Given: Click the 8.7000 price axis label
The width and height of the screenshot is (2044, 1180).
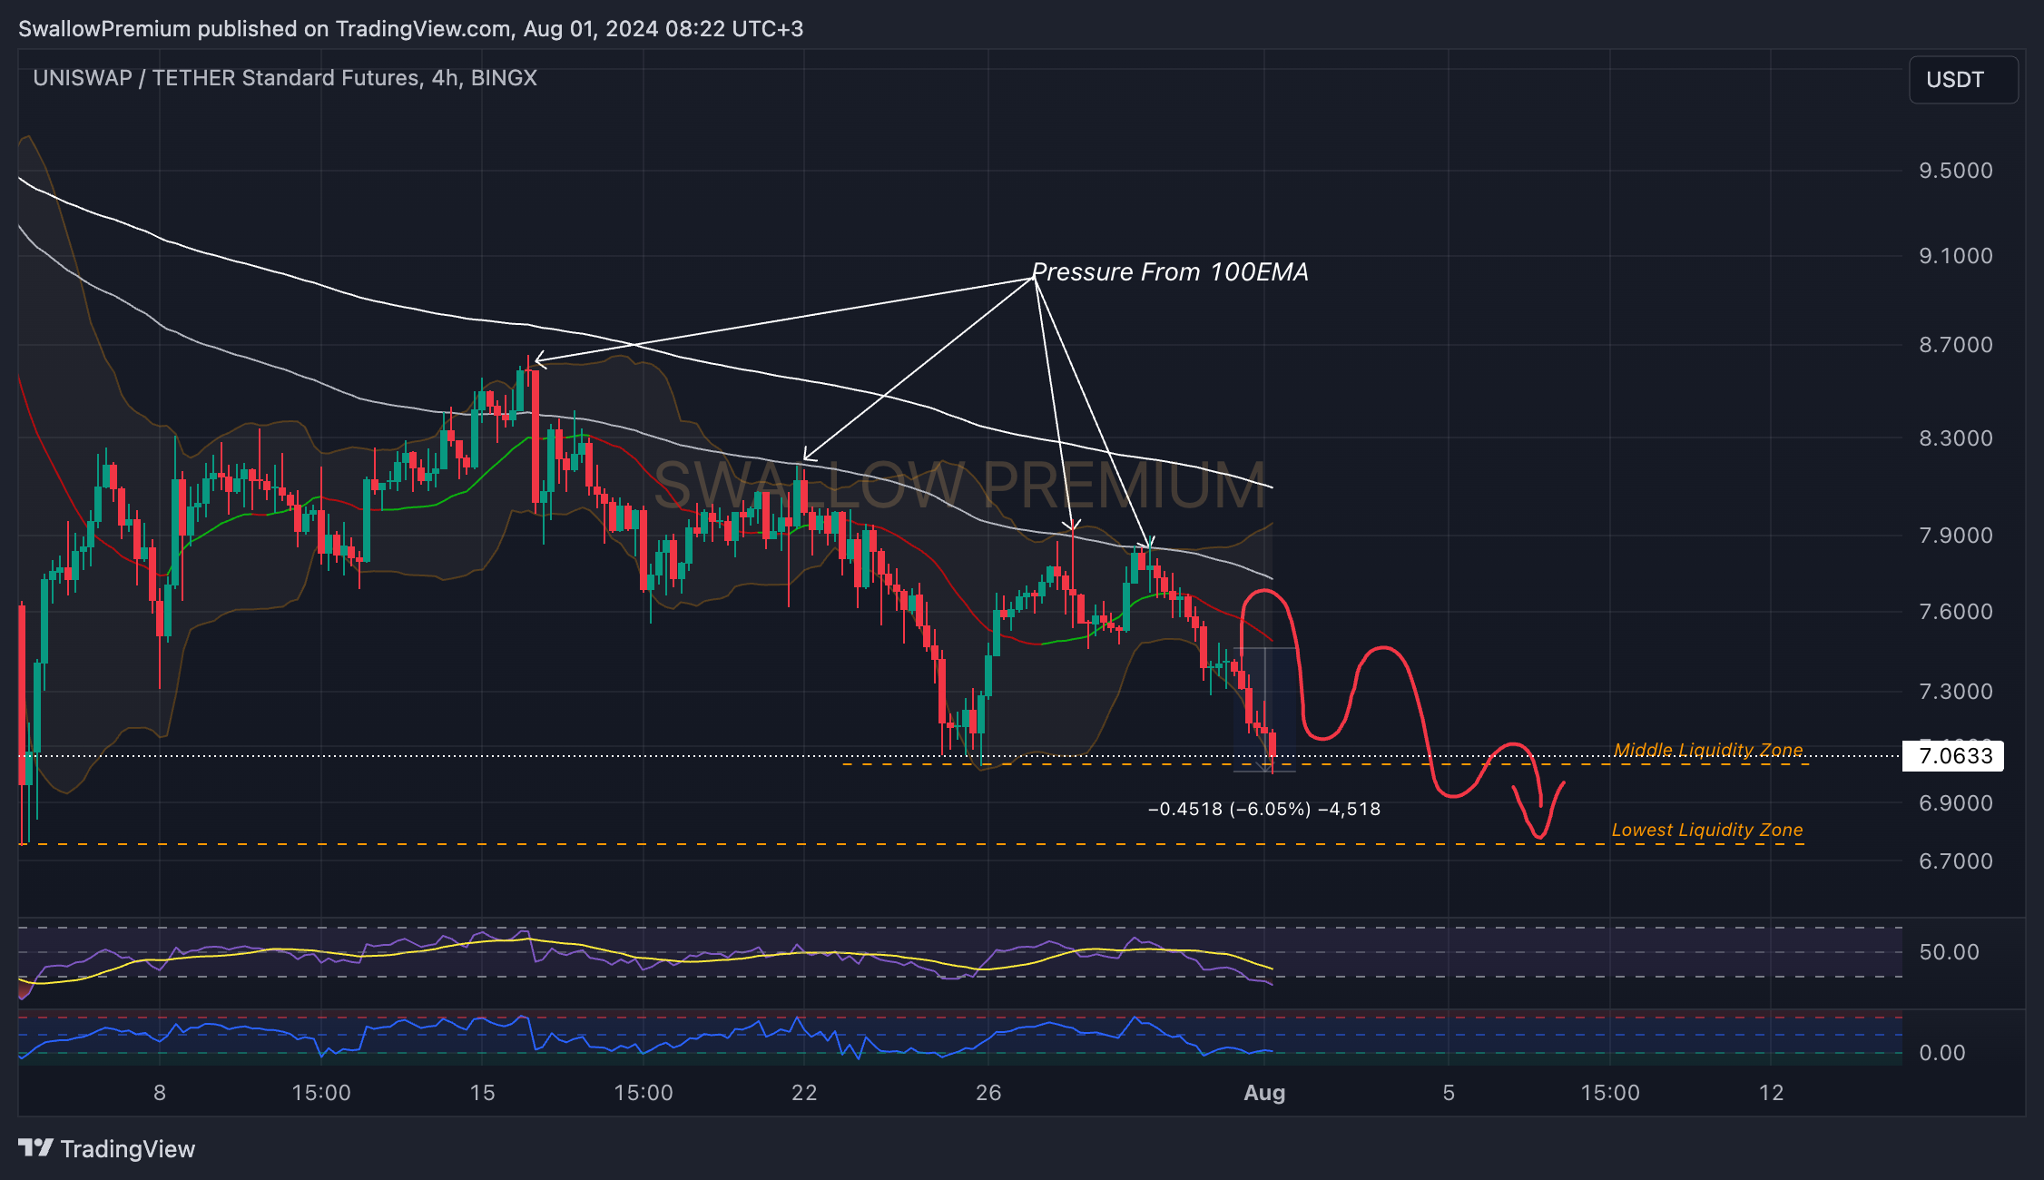Looking at the screenshot, I should (x=1956, y=345).
